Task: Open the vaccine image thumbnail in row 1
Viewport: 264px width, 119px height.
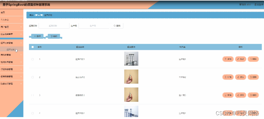Action: (x=131, y=59)
